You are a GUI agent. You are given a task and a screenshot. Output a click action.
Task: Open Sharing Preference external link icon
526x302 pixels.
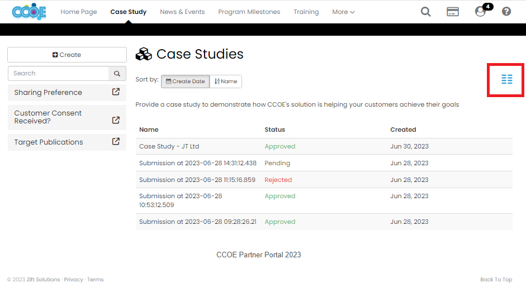click(116, 92)
